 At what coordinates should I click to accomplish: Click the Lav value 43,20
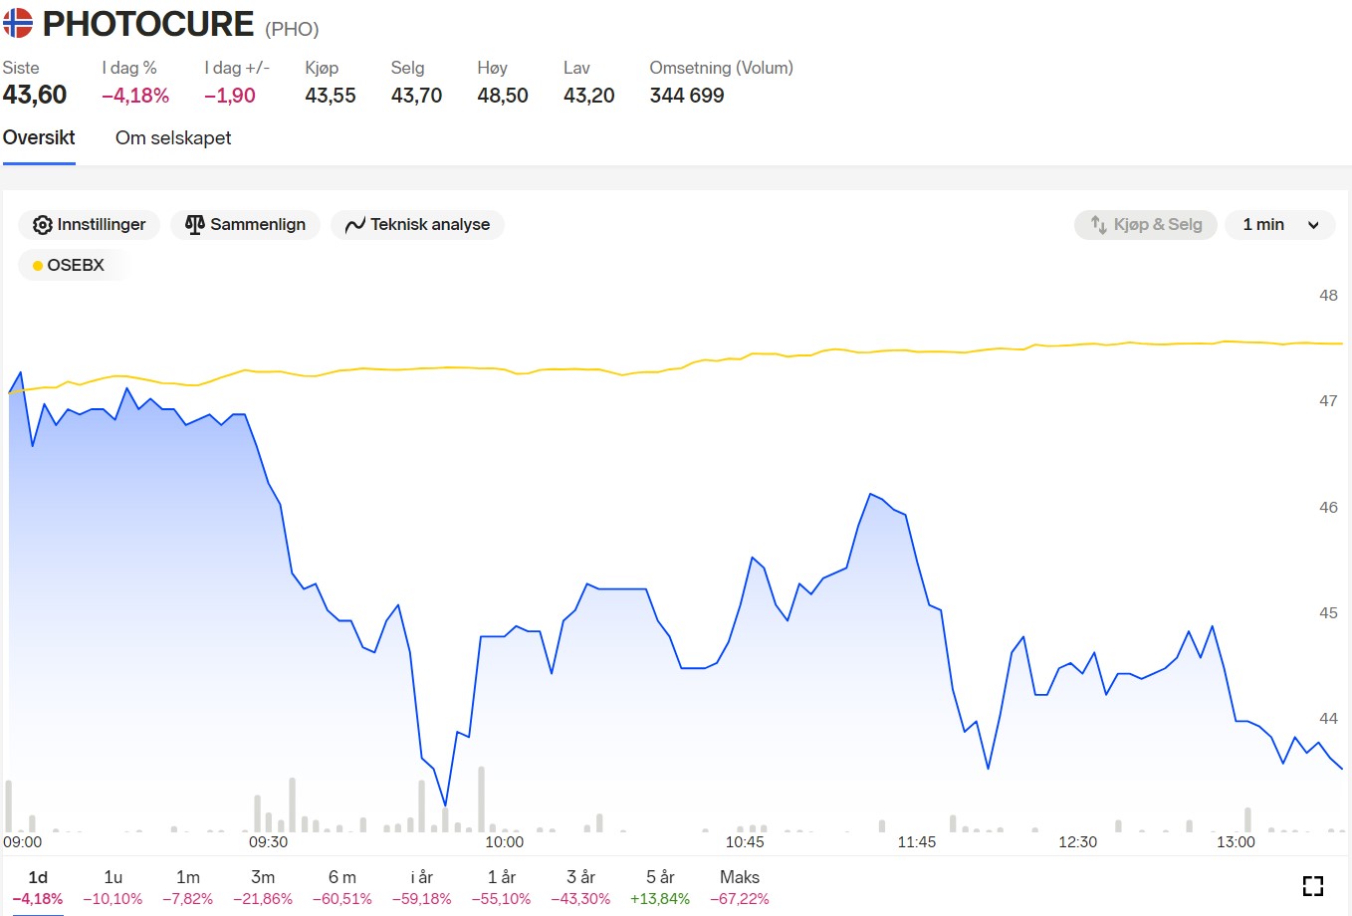(589, 96)
